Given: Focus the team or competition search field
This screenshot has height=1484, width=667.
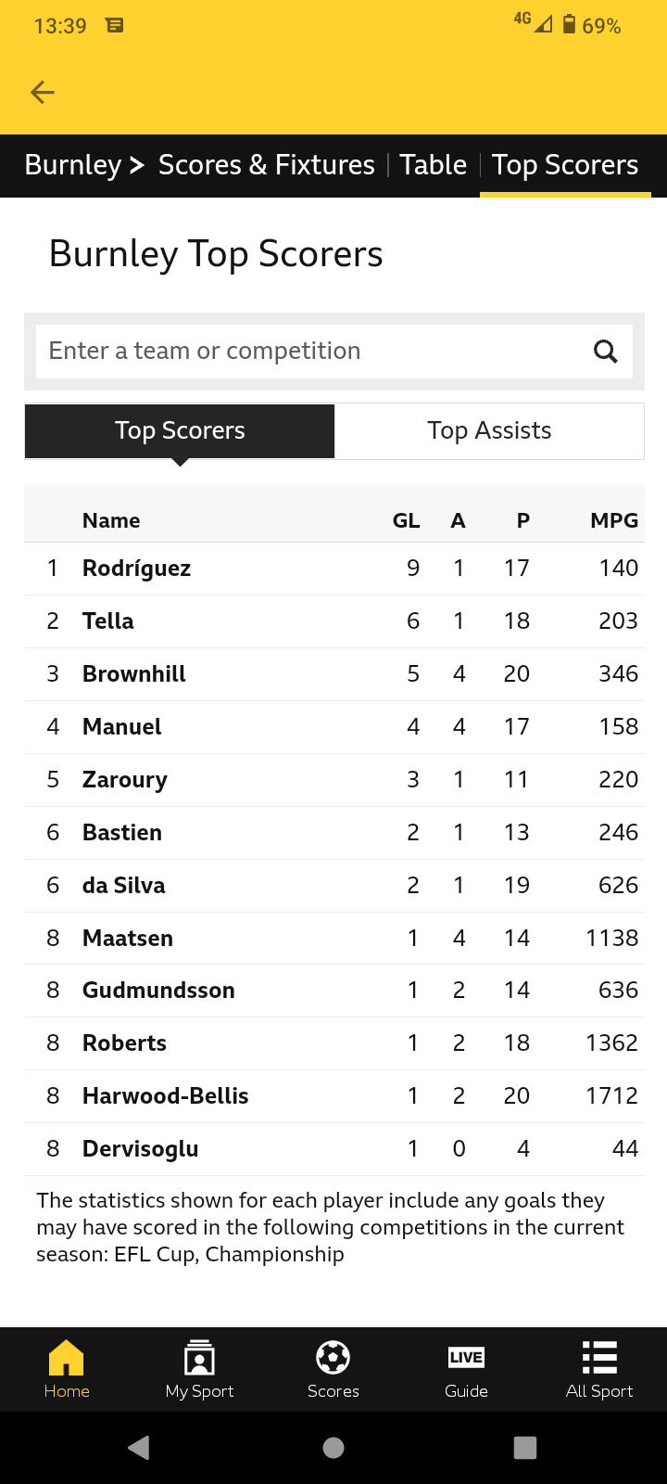Looking at the screenshot, I should coord(306,352).
